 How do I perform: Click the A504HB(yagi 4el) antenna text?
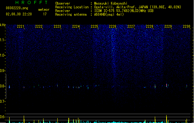coord(109,14)
